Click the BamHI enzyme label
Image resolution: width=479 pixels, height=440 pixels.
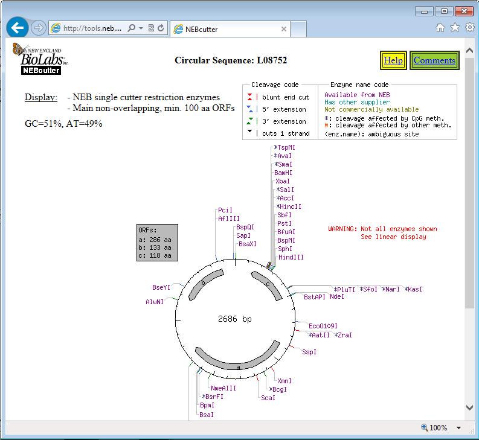coord(283,173)
